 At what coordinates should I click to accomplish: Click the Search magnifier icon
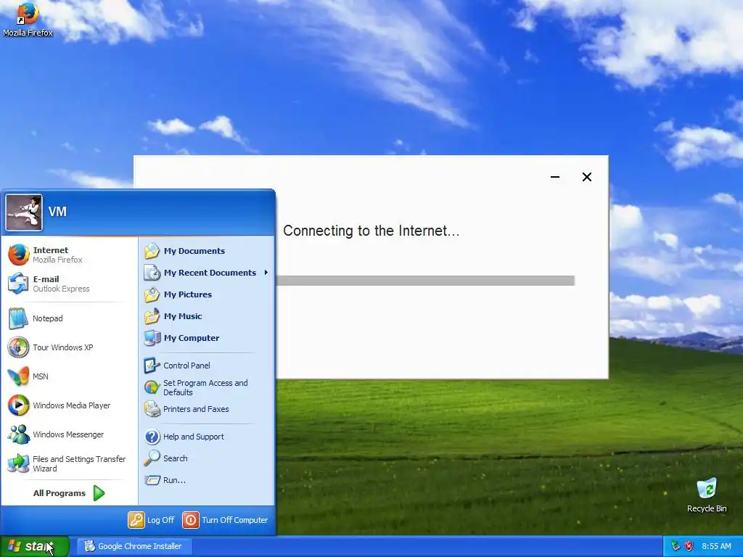(152, 458)
